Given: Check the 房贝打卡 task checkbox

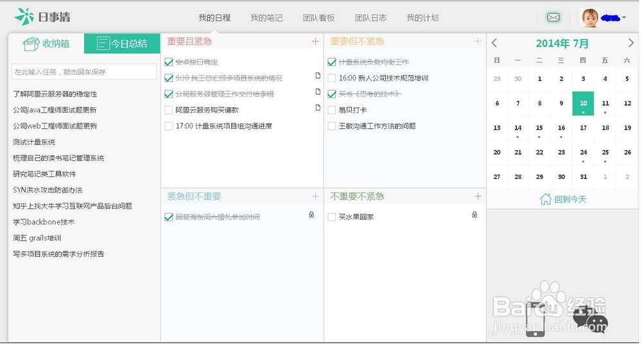Looking at the screenshot, I should pyautogui.click(x=332, y=110).
